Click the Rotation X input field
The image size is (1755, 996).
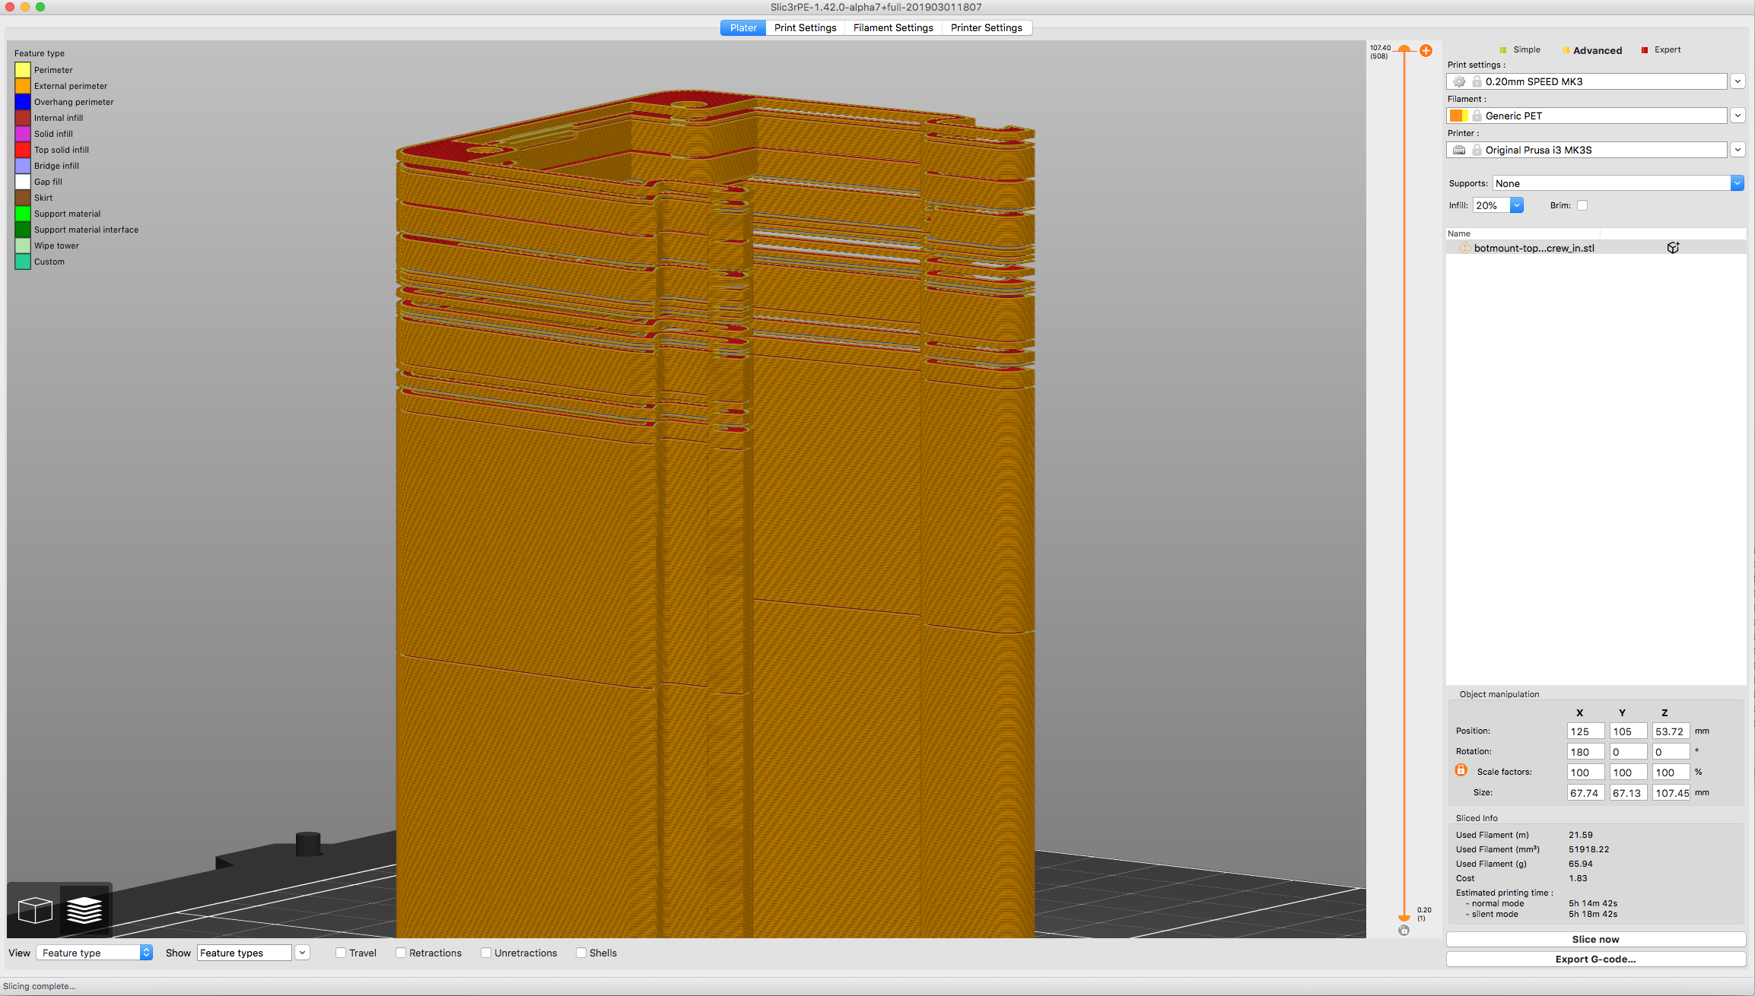pyautogui.click(x=1585, y=752)
